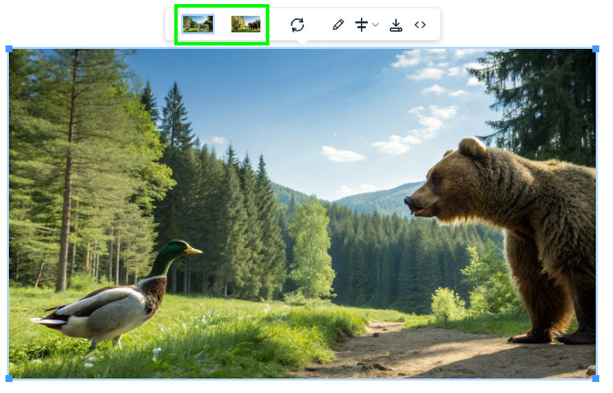
Task: Open the pencil edit tool
Action: 337,25
